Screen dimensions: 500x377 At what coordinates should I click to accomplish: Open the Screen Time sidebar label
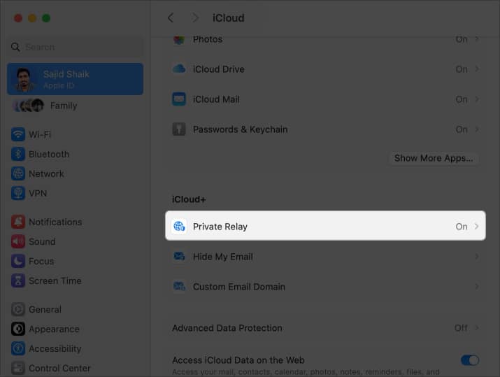point(55,280)
